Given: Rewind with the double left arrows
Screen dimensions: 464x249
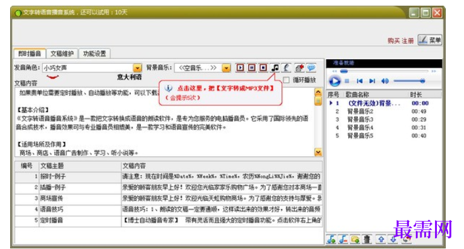Looking at the screenshot, I should coord(334,71).
